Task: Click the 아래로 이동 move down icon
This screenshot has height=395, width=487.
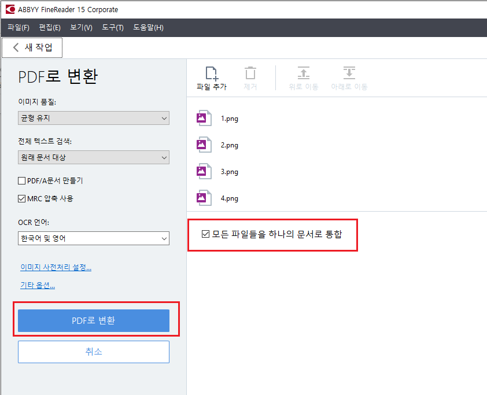Action: click(x=349, y=73)
